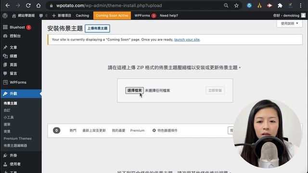Viewport: 308px width, 173px height.
Task: Follow the launch your site link
Action: [187, 39]
